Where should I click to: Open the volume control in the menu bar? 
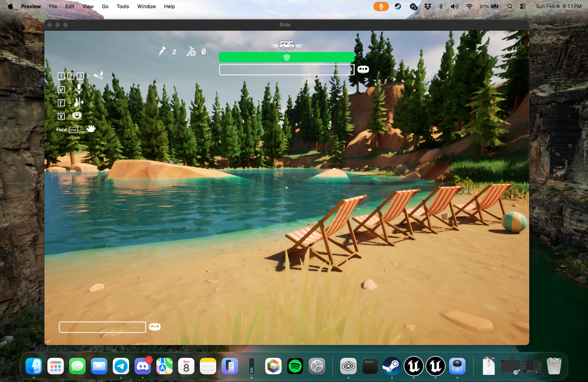pyautogui.click(x=454, y=6)
